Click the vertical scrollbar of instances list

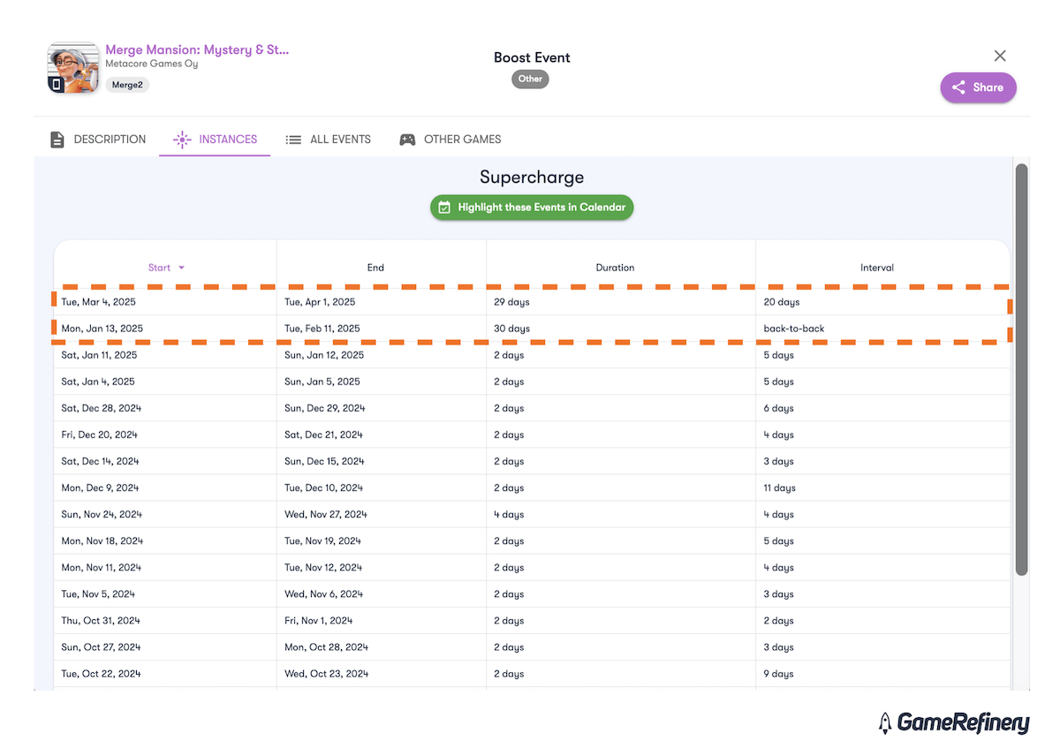tap(1021, 370)
